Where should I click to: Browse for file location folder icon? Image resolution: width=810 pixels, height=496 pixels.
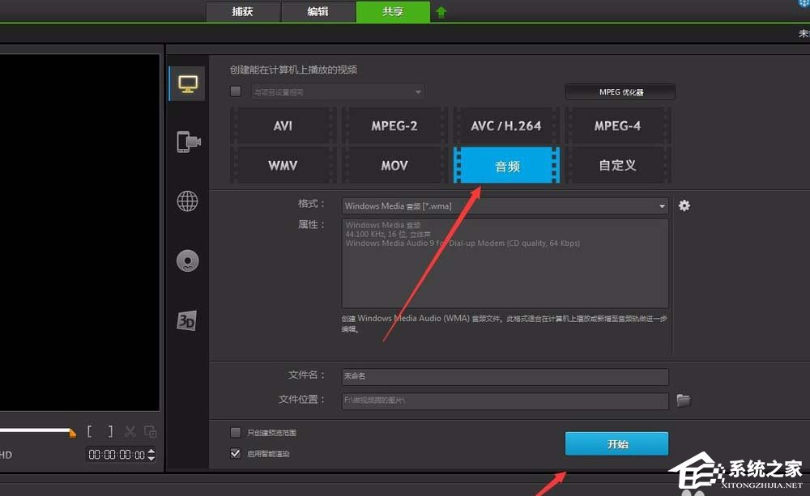point(684,400)
